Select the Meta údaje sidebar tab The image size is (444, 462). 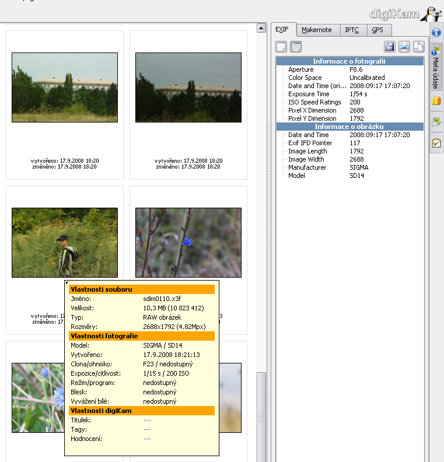[x=436, y=68]
